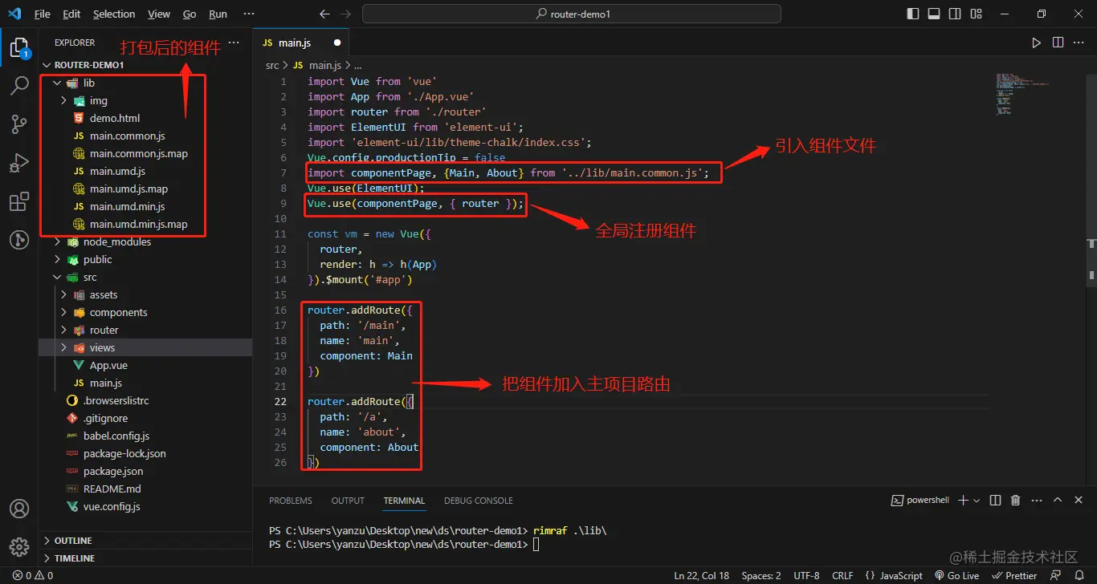Expand the TIMELINE section

point(145,558)
